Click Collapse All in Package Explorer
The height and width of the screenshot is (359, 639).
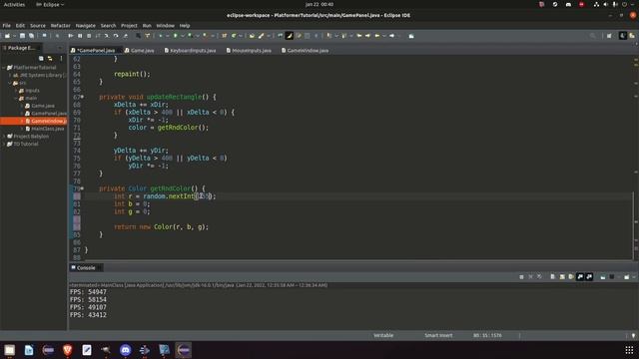(41, 58)
